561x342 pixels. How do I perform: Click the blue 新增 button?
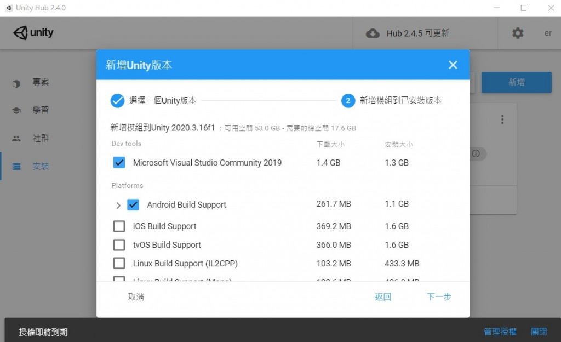pyautogui.click(x=516, y=82)
